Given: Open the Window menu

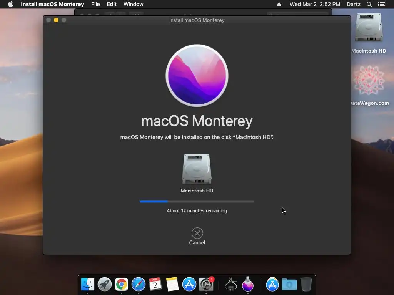Looking at the screenshot, I should (x=134, y=4).
